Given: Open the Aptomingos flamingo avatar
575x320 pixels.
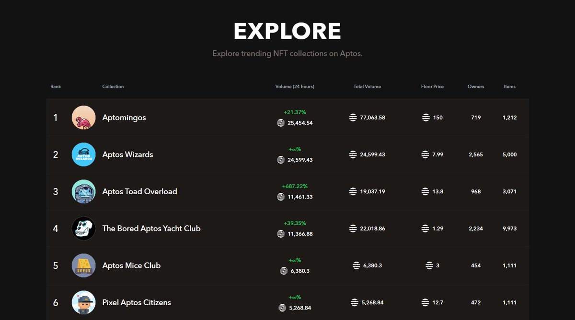Looking at the screenshot, I should tap(83, 117).
